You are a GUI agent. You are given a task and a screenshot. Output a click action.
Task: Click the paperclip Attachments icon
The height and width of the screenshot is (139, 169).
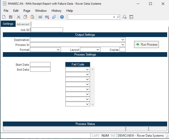[54, 17]
